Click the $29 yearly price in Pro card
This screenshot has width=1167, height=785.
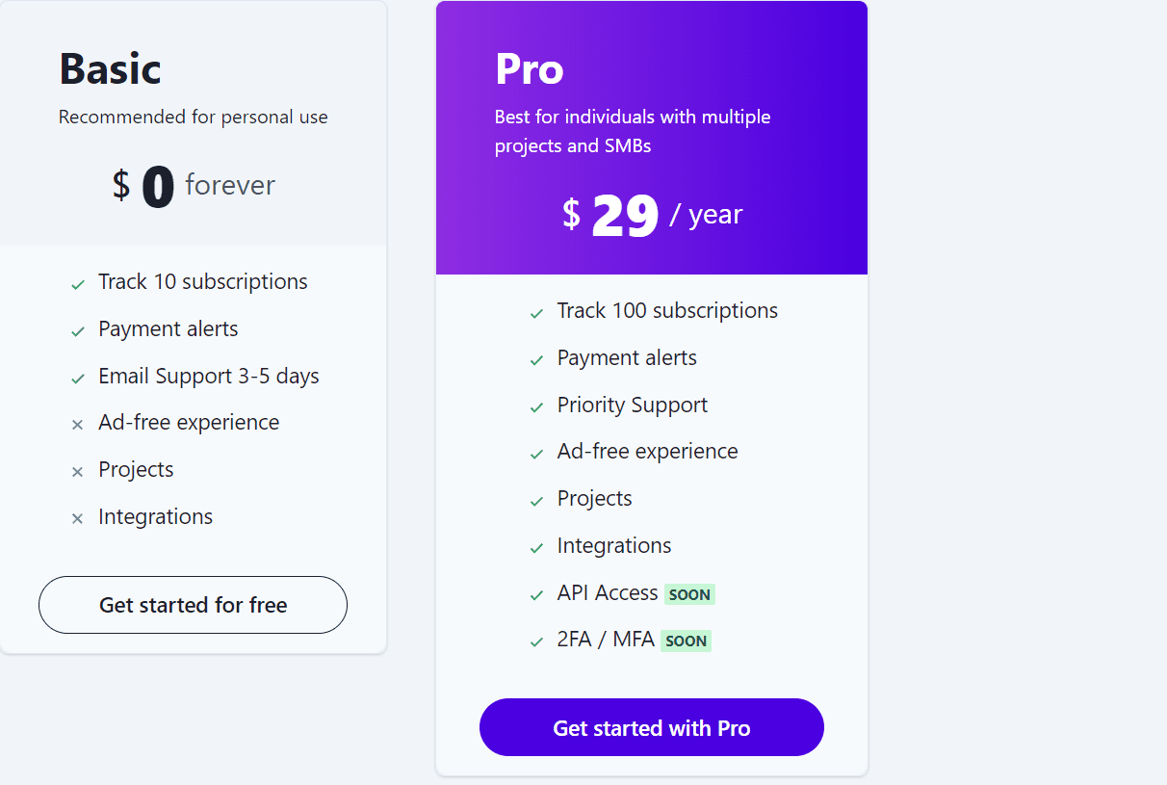pyautogui.click(x=655, y=214)
